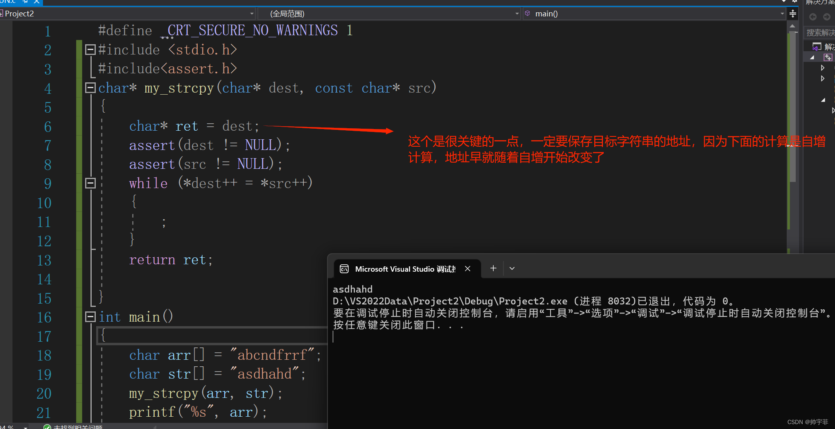Click the function icon beside main()

pos(528,14)
